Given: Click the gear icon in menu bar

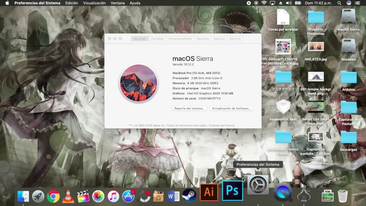Looking at the screenshot, I should tap(249, 3).
